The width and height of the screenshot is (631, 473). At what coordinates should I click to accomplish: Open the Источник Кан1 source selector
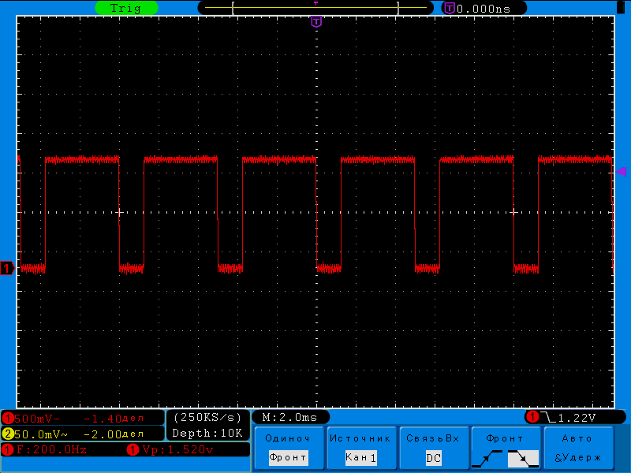click(x=360, y=448)
